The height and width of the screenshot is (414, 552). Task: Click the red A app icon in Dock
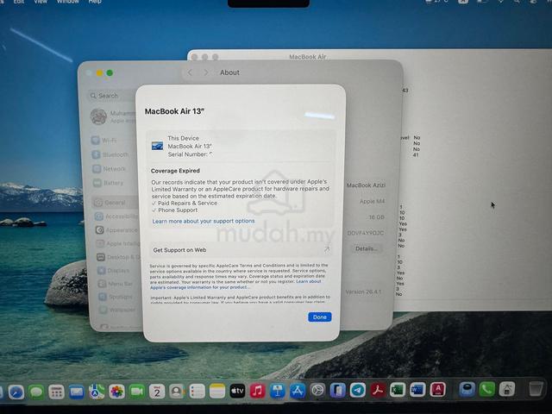438,390
